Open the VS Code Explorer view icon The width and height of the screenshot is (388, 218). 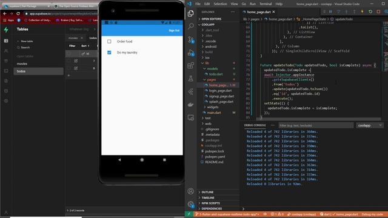point(190,13)
